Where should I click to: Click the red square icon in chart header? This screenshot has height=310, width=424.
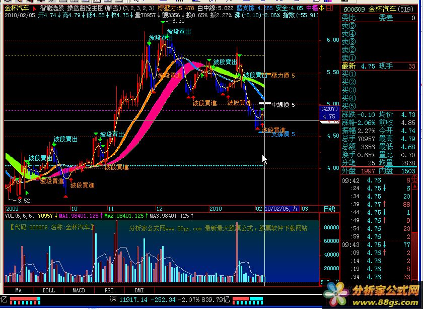tap(329, 8)
